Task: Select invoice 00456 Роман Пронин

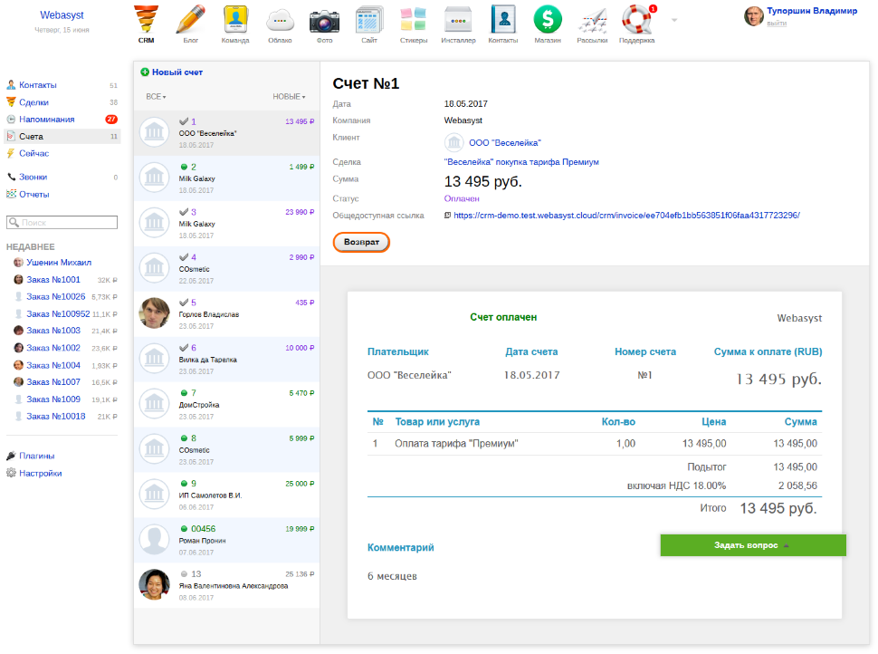Action: click(x=227, y=540)
